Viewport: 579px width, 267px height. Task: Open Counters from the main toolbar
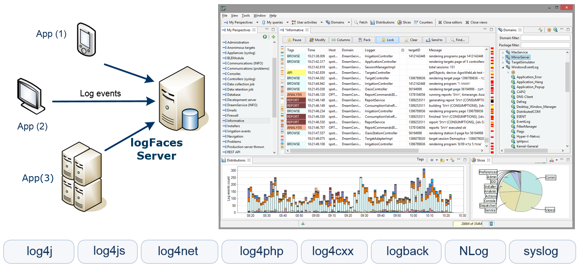tap(423, 22)
